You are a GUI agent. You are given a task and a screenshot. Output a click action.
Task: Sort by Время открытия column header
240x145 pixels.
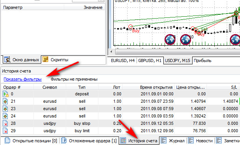pos(149,87)
